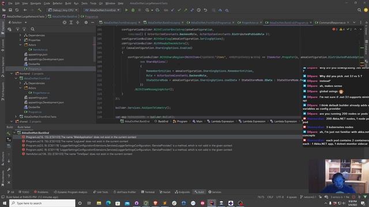Open the File menu

point(10,3)
